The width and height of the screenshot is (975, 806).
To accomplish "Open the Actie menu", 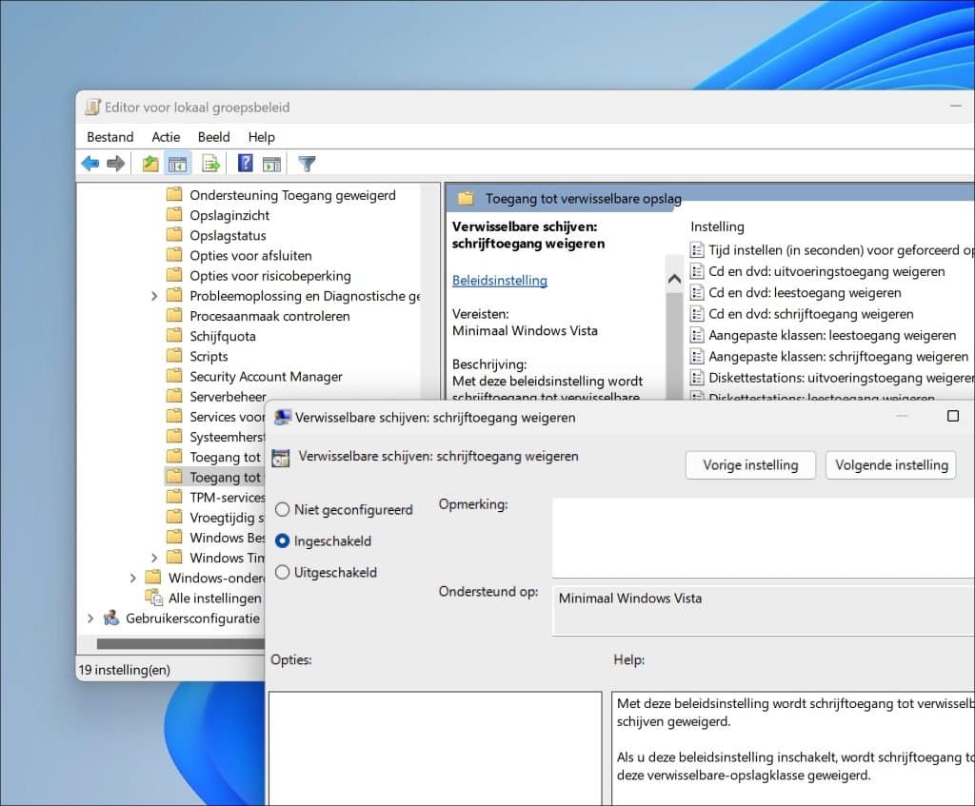I will click(166, 137).
